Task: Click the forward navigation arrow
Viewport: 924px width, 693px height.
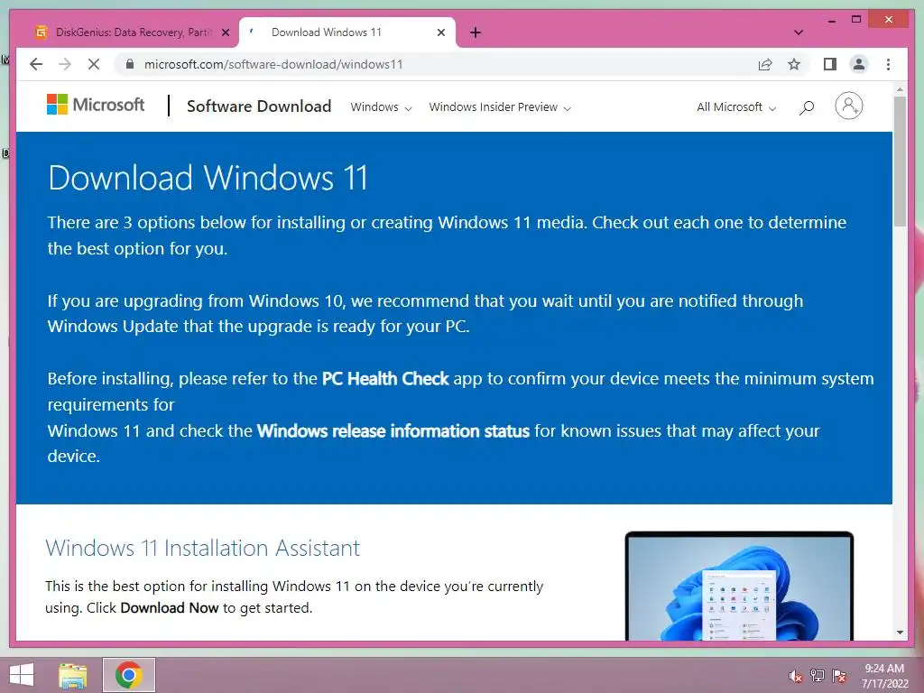Action: pos(65,64)
